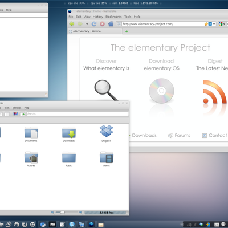Image resolution: width=228 pixels, height=228 pixels.
Task: Switch to the file manager taskbar entry
Action: [52, 225]
